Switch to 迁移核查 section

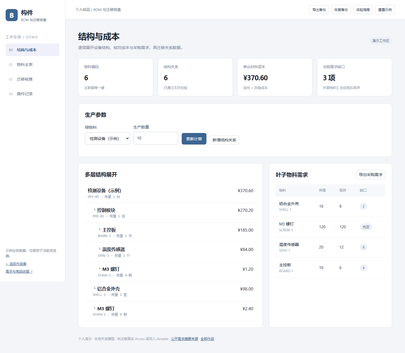click(32, 79)
